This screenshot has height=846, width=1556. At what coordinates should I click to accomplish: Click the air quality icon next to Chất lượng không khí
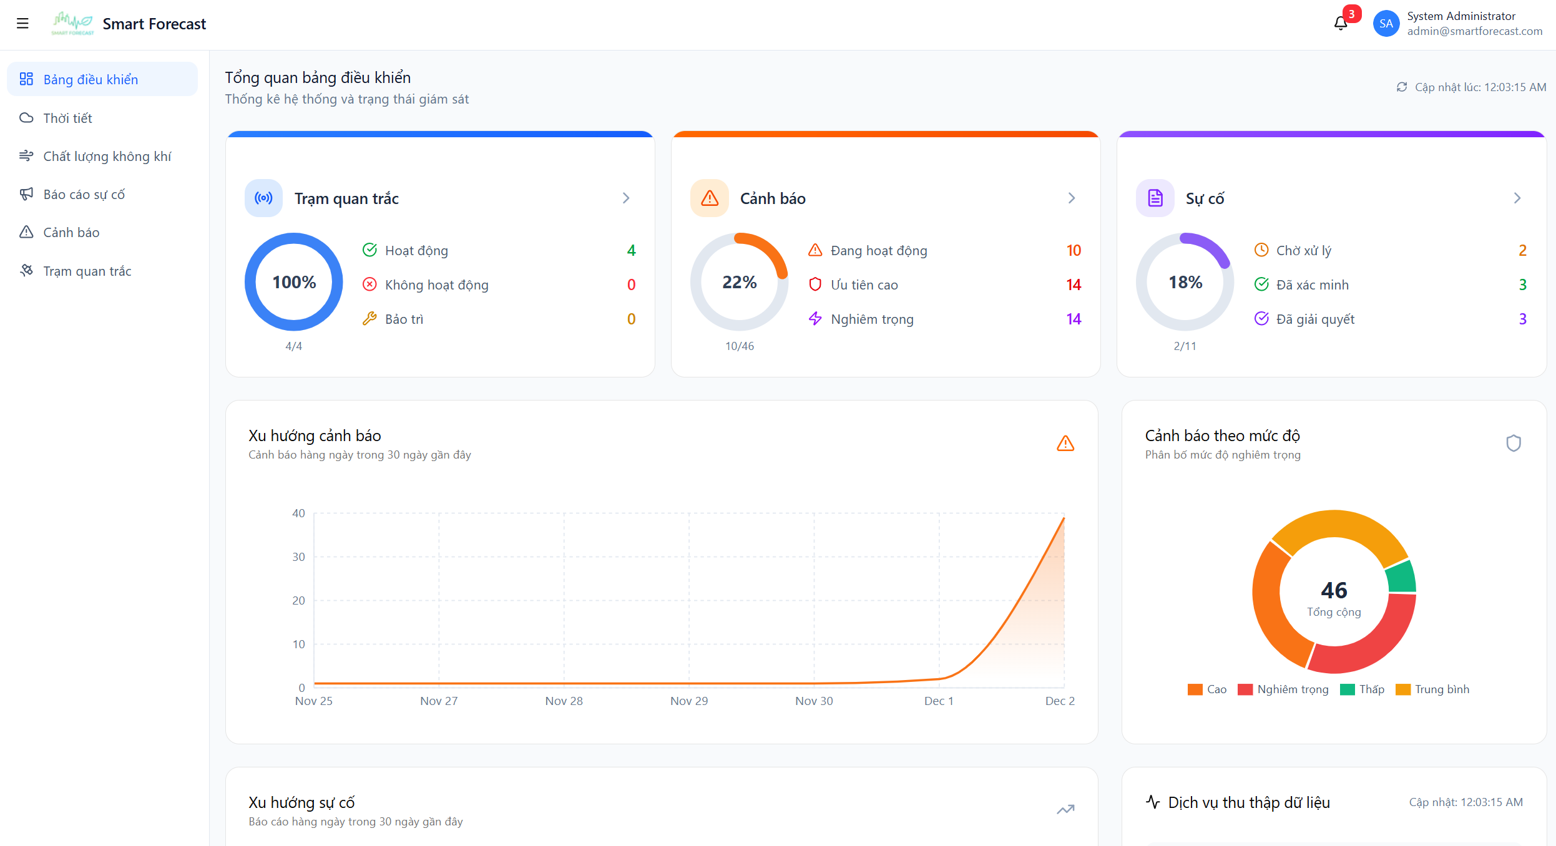[26, 156]
